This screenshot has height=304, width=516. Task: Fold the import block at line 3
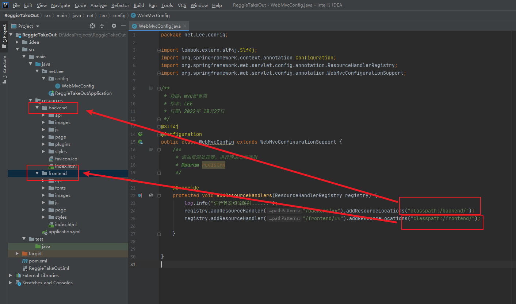pyautogui.click(x=158, y=50)
